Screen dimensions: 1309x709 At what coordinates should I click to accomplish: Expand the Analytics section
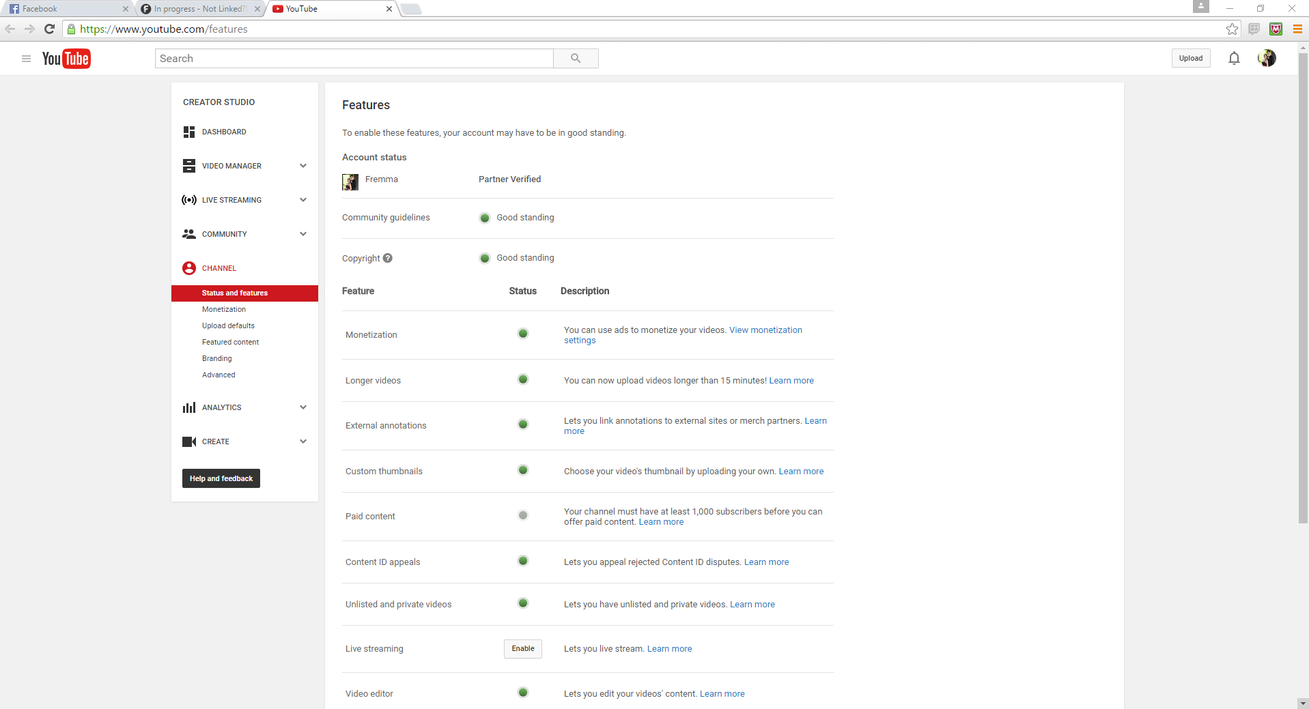(303, 407)
